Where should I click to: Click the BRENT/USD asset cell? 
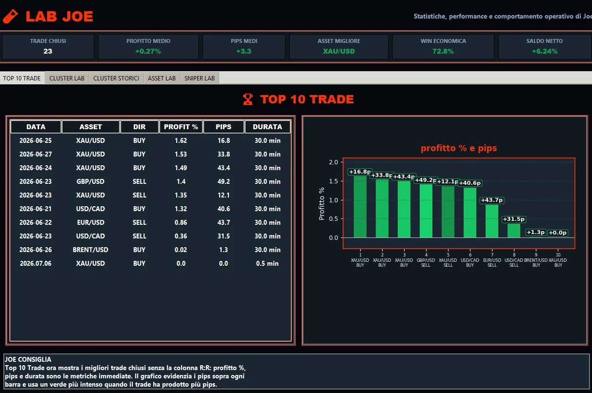coord(91,250)
